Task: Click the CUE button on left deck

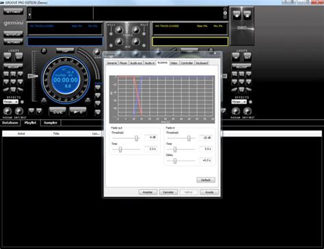Action: 57,112
